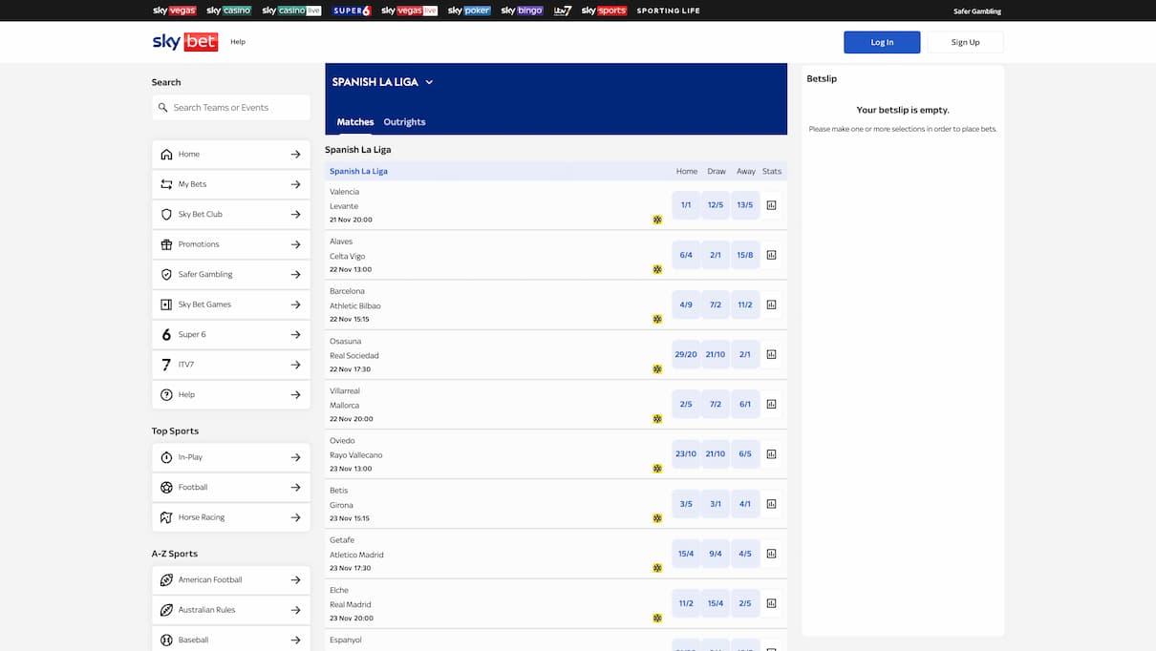The width and height of the screenshot is (1156, 651).
Task: Open the Sky Sports logo
Action: point(604,10)
